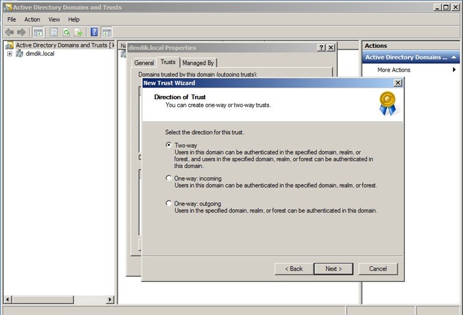Maximize the main console window

[446, 7]
